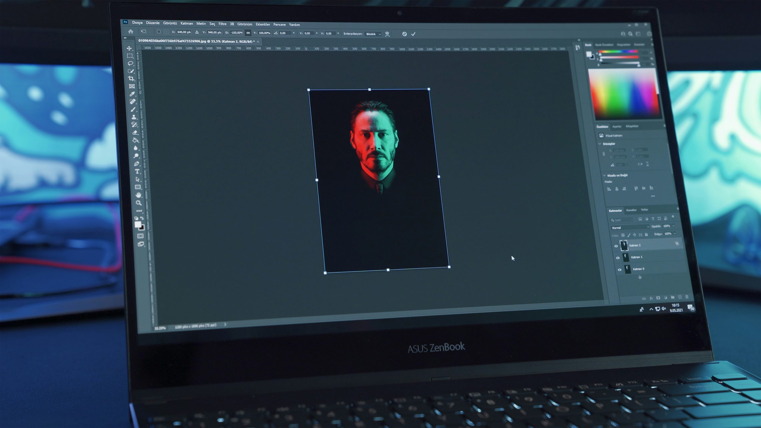Open the Katman menu

[186, 25]
